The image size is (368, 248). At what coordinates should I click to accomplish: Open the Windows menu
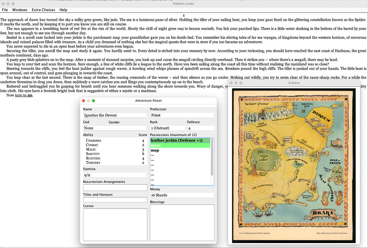pos(20,10)
